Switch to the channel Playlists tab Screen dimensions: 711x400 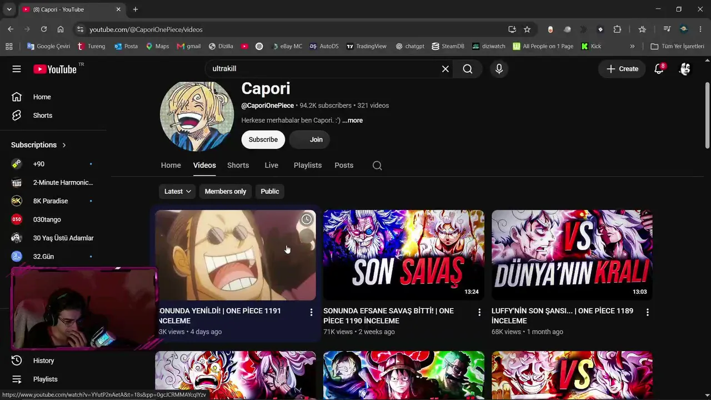point(308,166)
